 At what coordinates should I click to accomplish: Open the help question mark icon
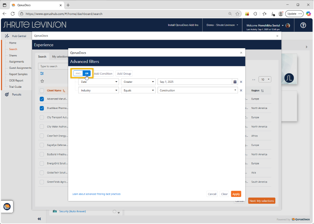(303, 25)
